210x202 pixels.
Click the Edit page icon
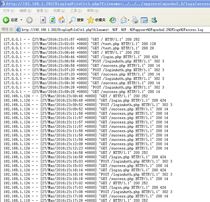point(144,20)
